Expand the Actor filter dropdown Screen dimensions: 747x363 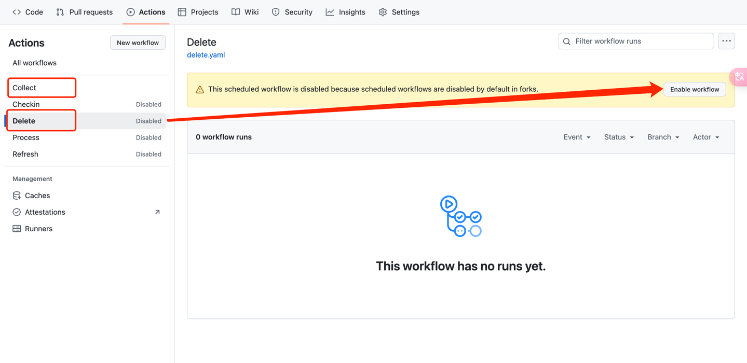(706, 137)
